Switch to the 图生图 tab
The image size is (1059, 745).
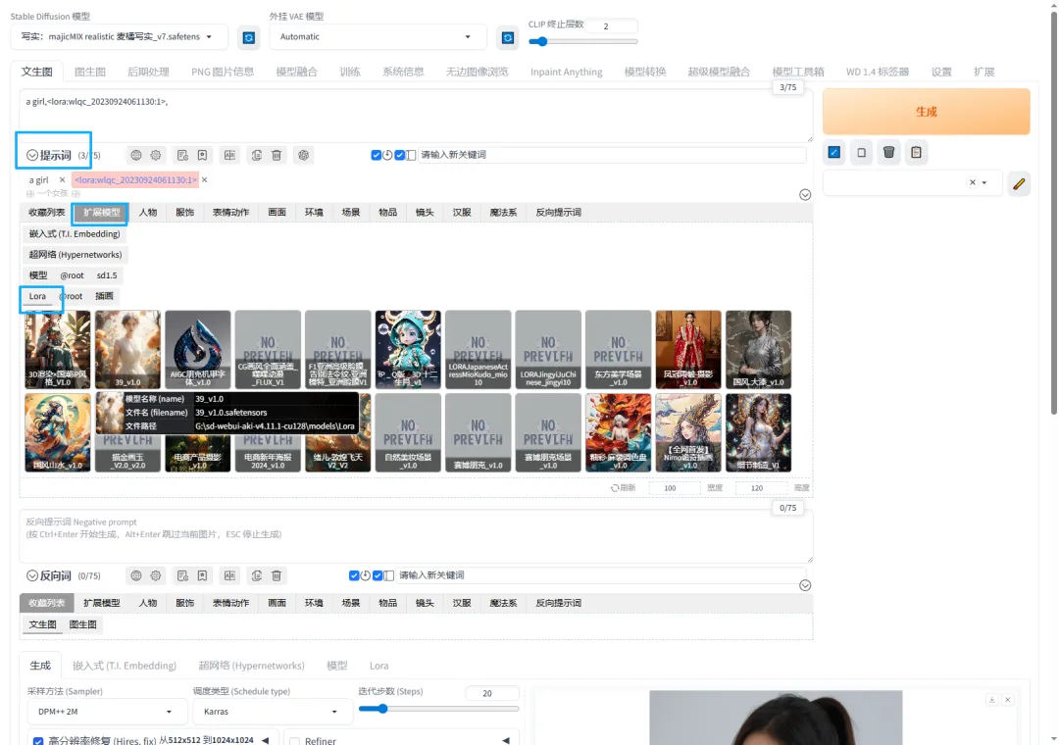click(90, 72)
